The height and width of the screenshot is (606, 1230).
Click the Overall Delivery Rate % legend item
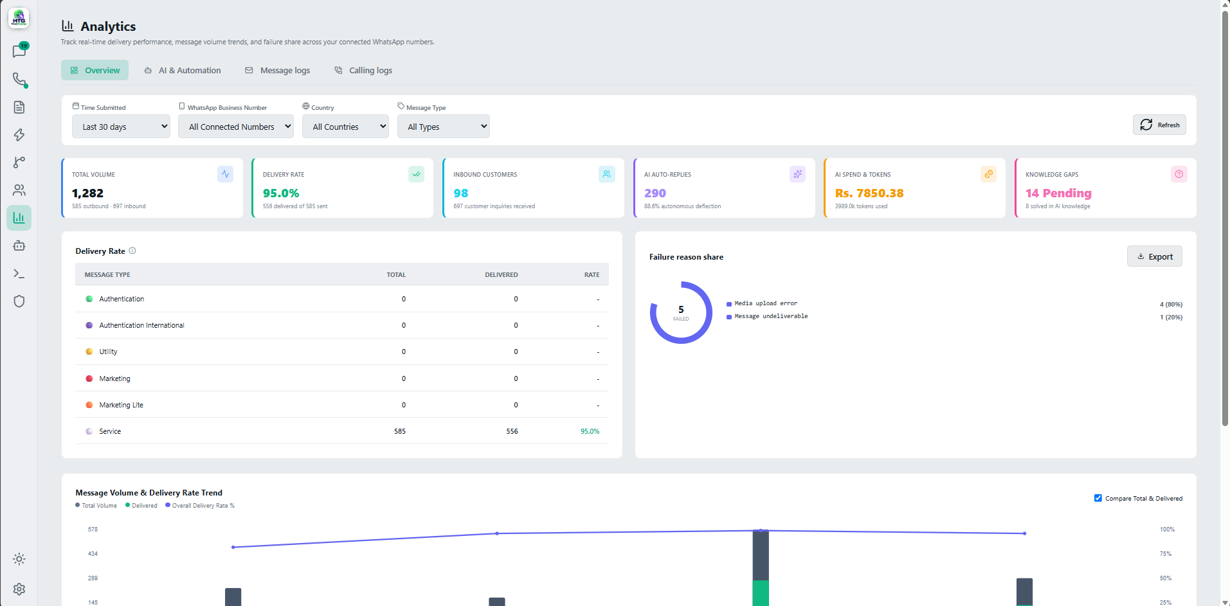200,505
